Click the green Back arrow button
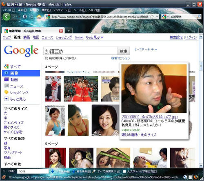 pos(6,17)
